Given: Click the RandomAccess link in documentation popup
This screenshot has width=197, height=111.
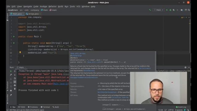Looking at the screenshot, I should (x=89, y=71).
